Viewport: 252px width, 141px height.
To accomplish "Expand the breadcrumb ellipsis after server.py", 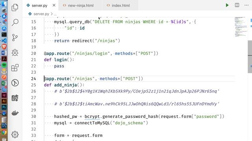I will [x=55, y=14].
